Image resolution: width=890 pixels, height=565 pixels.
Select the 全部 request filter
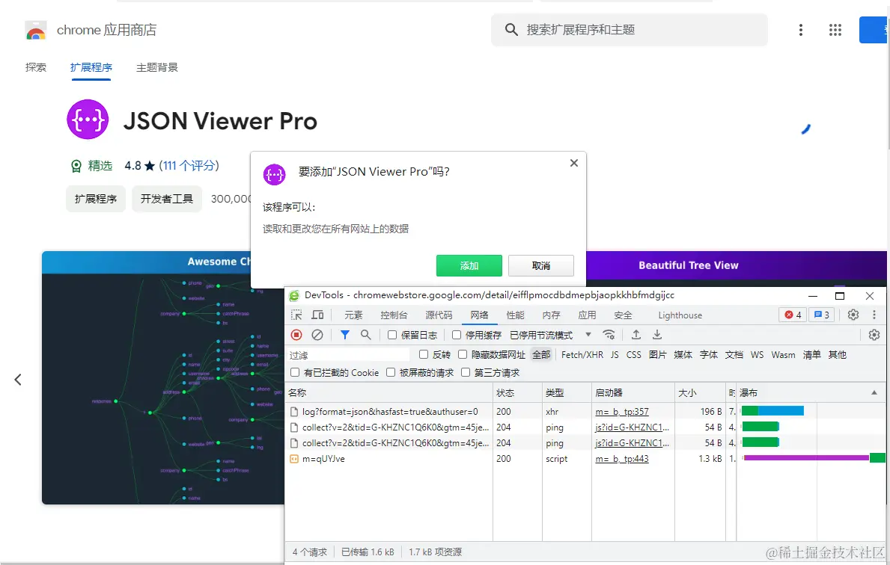point(541,355)
